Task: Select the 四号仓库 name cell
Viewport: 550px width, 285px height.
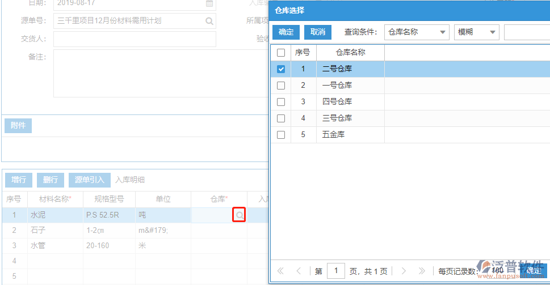Action: pos(350,102)
